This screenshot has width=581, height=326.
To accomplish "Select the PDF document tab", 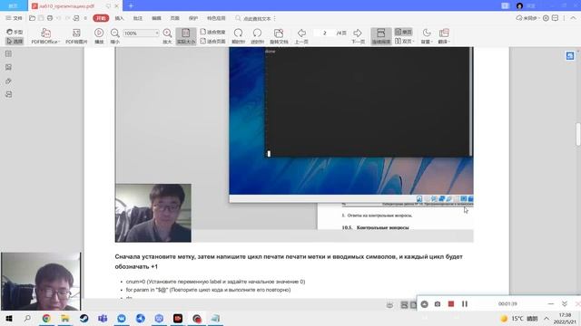I will pos(75,6).
